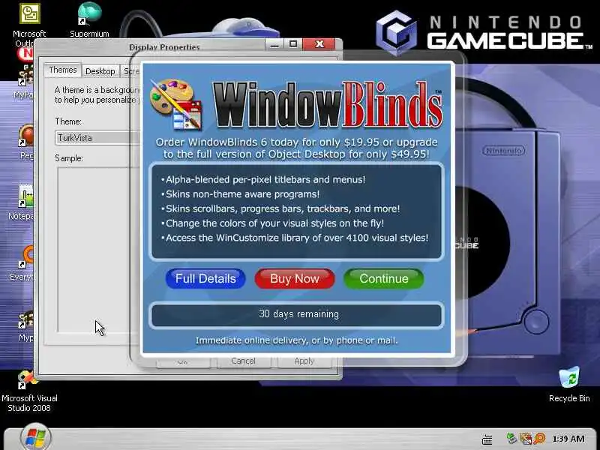Click the green network tray icon
Viewport: 600px width, 450px height.
click(x=511, y=438)
